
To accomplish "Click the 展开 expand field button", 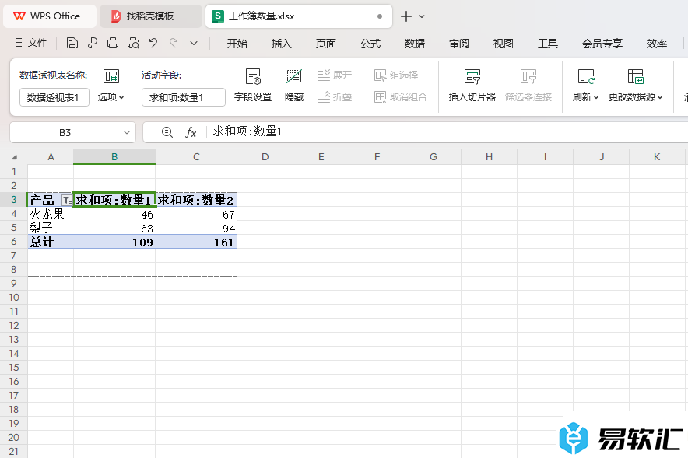I will pos(335,75).
